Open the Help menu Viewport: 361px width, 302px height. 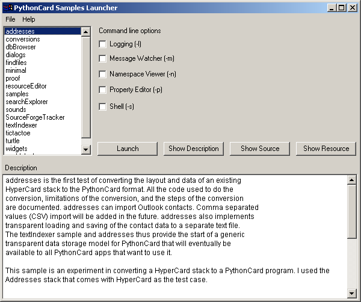(x=29, y=20)
